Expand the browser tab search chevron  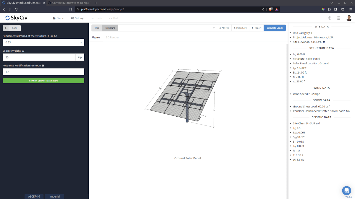(x=331, y=3)
